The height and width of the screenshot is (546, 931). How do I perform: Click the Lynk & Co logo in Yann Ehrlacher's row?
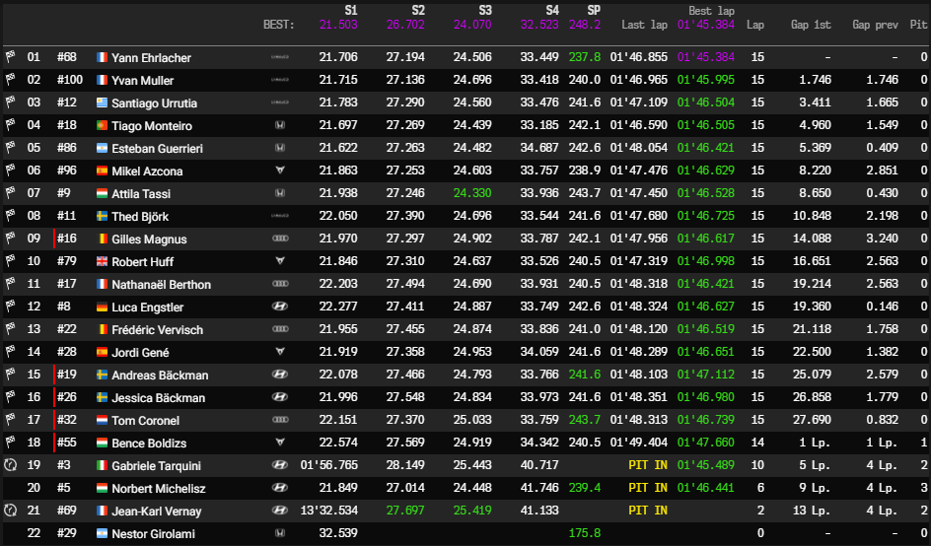point(280,57)
